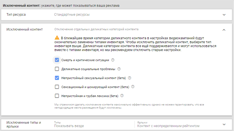Click help icon for "Непристойный сексуальный контент"

click(x=130, y=78)
